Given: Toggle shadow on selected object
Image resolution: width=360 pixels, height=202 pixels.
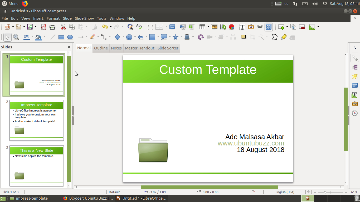Looking at the screenshot, I should [244, 37].
